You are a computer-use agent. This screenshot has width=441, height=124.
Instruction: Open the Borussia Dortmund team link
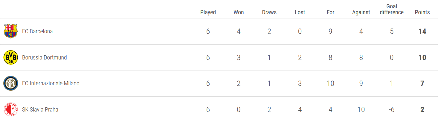tap(45, 57)
